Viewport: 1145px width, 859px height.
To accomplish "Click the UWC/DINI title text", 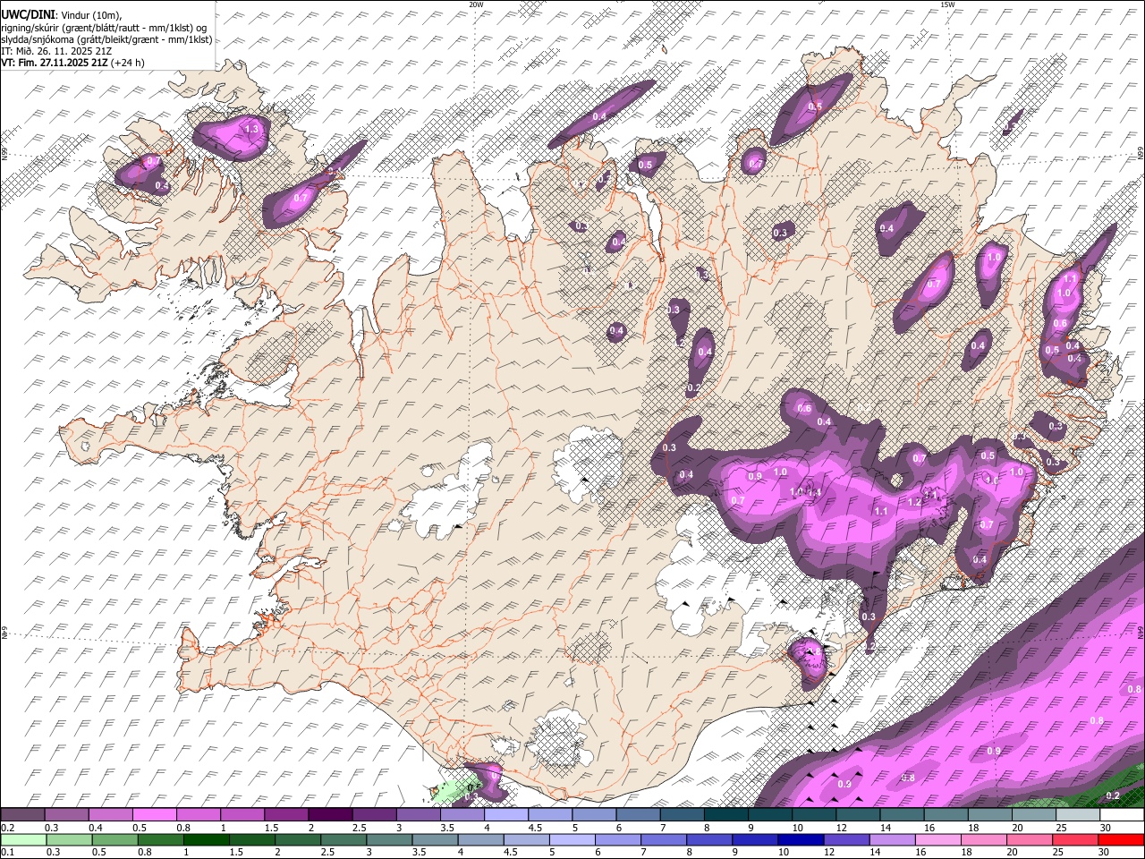I will (x=27, y=15).
